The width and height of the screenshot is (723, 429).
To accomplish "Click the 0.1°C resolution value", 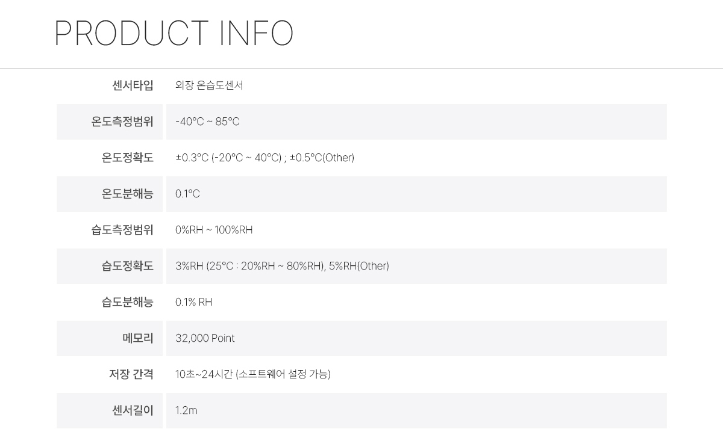I will [187, 194].
